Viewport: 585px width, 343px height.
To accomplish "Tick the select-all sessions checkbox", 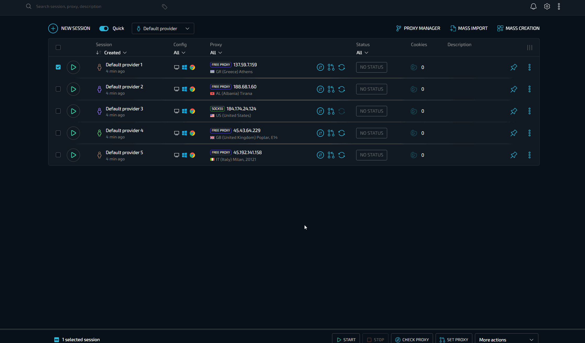I will [x=58, y=47].
